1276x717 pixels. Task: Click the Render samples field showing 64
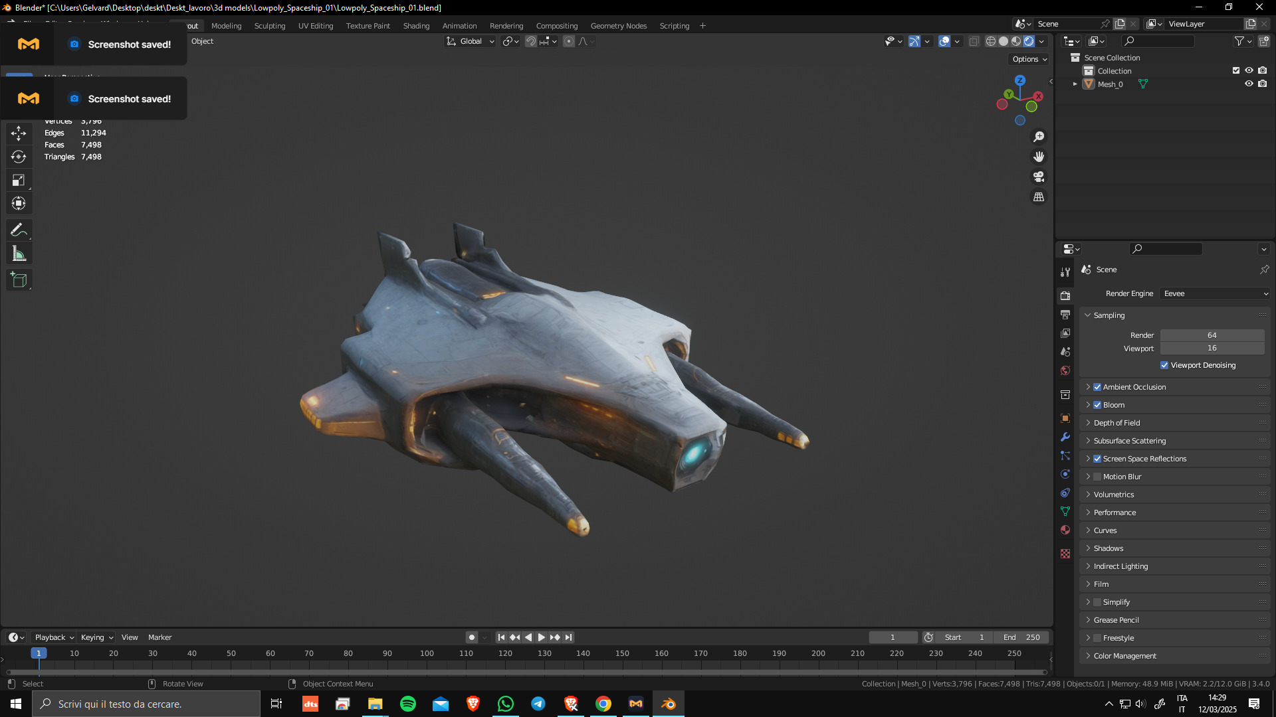pyautogui.click(x=1212, y=335)
